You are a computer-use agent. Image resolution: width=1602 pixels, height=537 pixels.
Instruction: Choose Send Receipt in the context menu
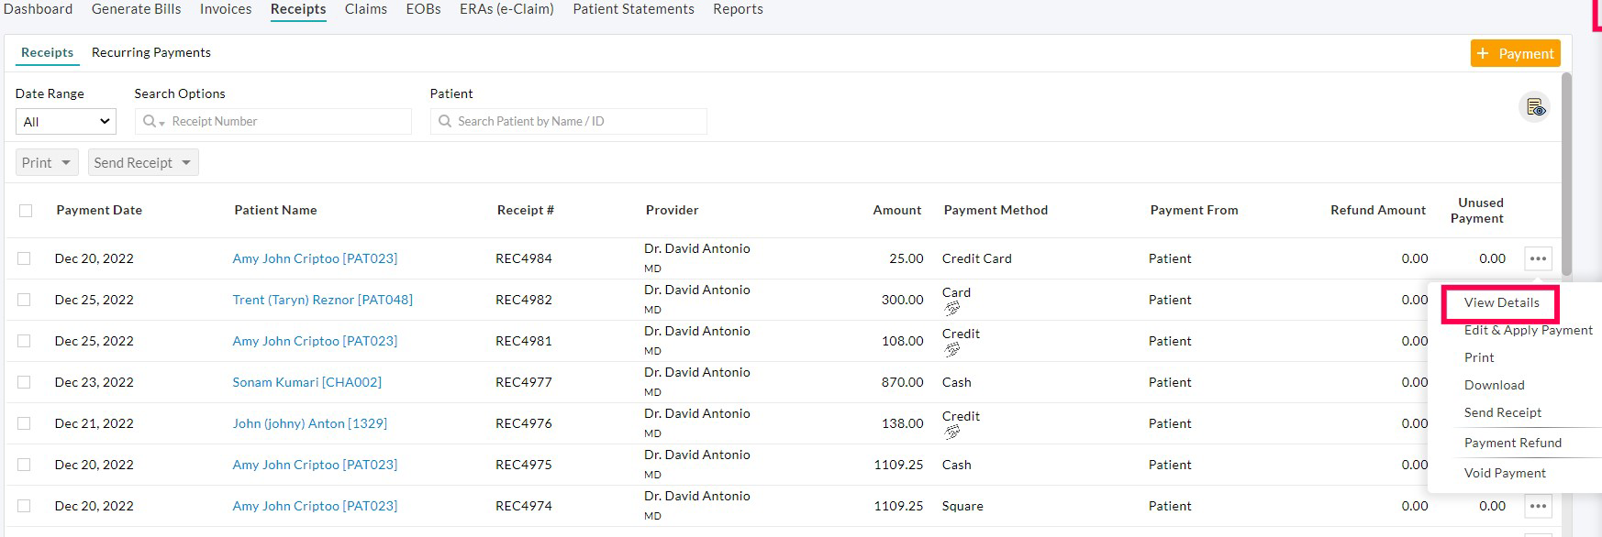[x=1502, y=412]
